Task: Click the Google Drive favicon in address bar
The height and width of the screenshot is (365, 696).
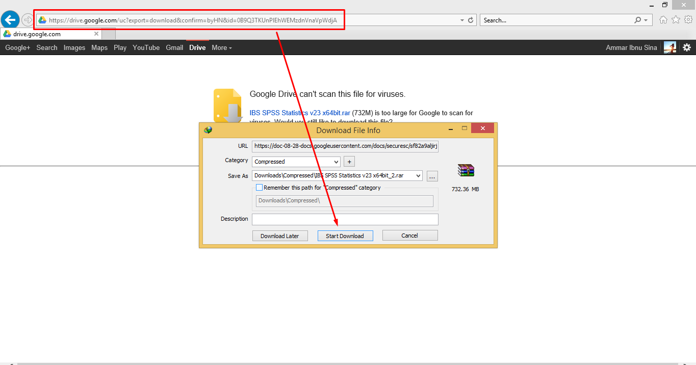Action: point(42,20)
